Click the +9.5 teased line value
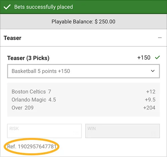The width and height of the screenshot is (167, 157). click(150, 100)
